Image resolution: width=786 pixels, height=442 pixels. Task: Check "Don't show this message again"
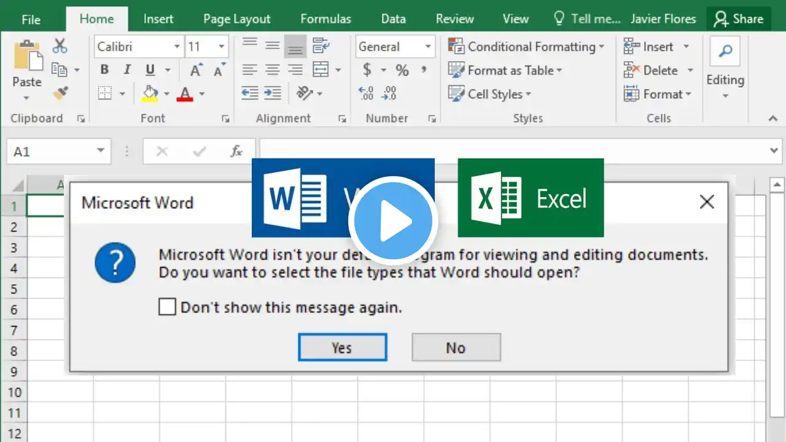167,307
